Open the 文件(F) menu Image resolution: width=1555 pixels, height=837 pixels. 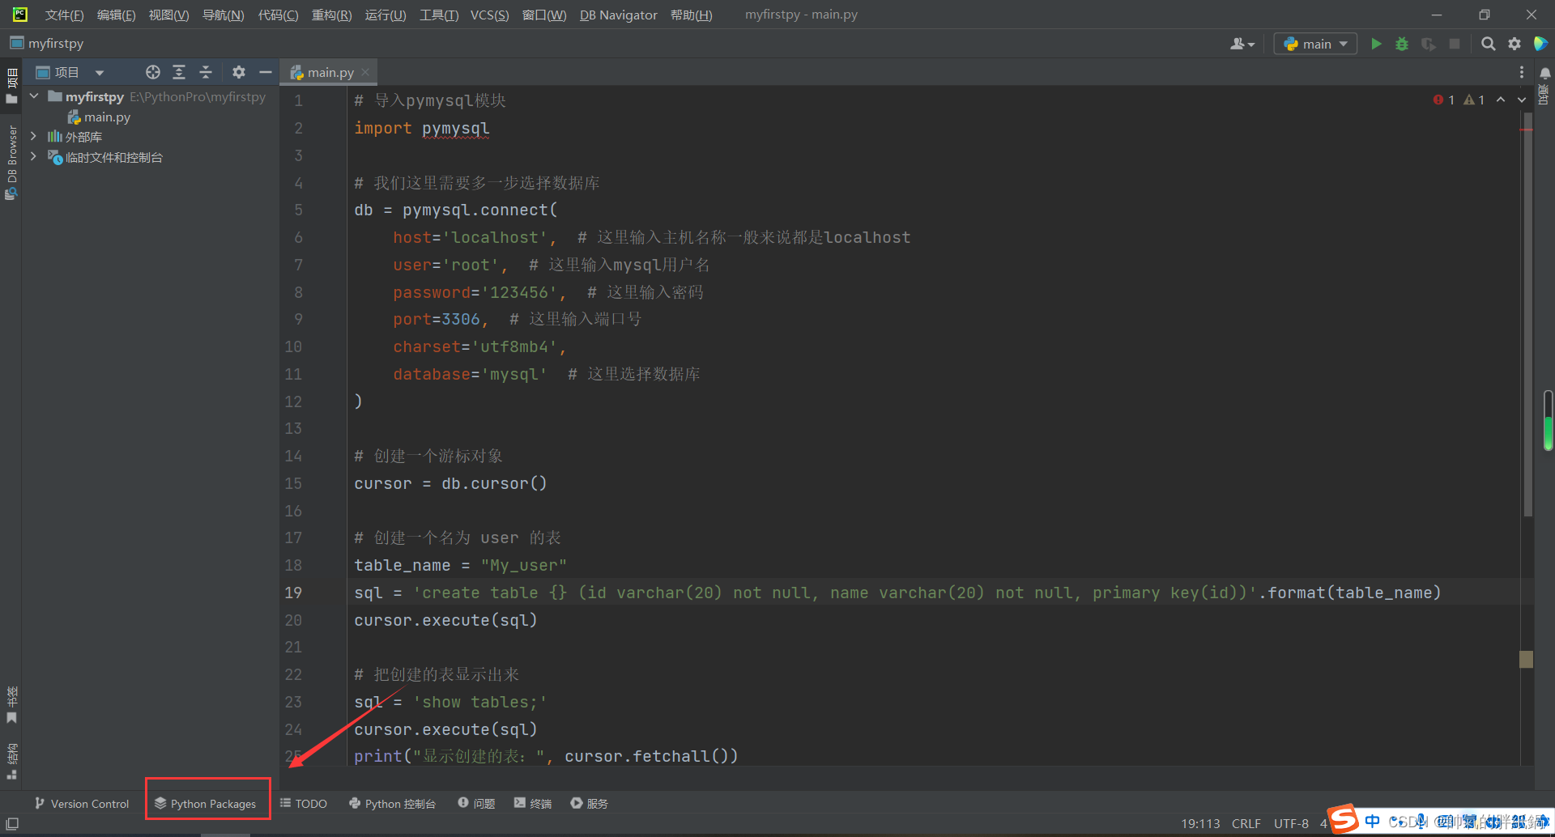point(64,15)
